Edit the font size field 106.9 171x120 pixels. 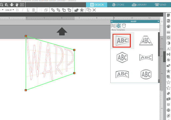pyautogui.click(x=8, y=10)
